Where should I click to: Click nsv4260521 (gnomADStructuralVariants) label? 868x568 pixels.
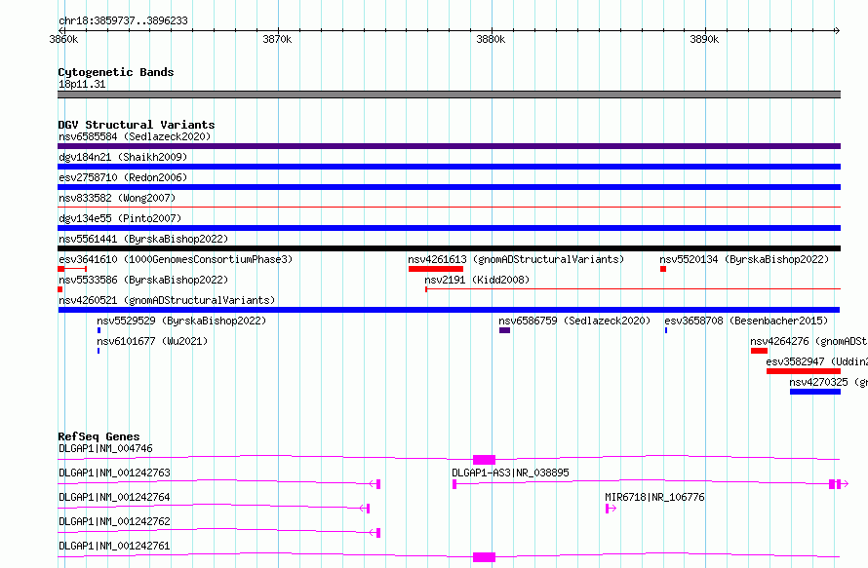click(x=167, y=300)
